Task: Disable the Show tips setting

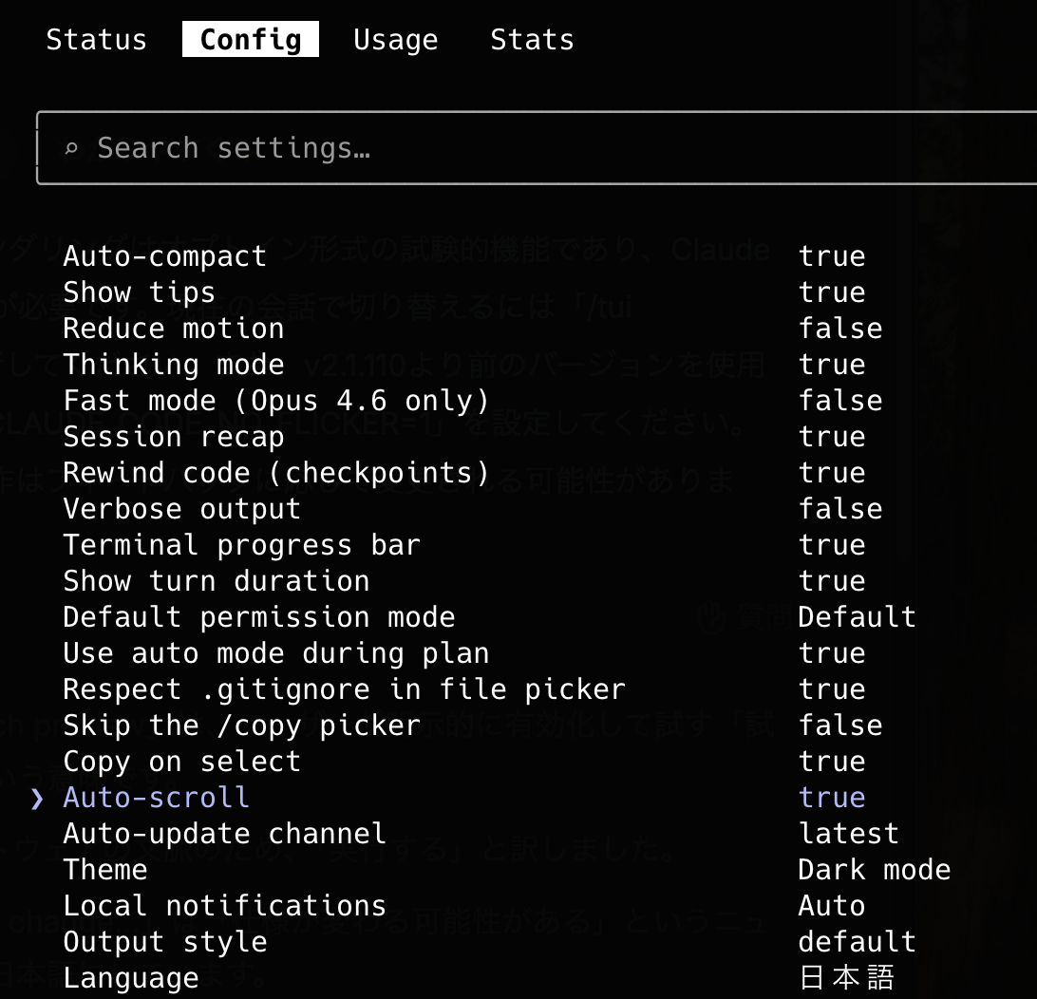Action: 139,292
